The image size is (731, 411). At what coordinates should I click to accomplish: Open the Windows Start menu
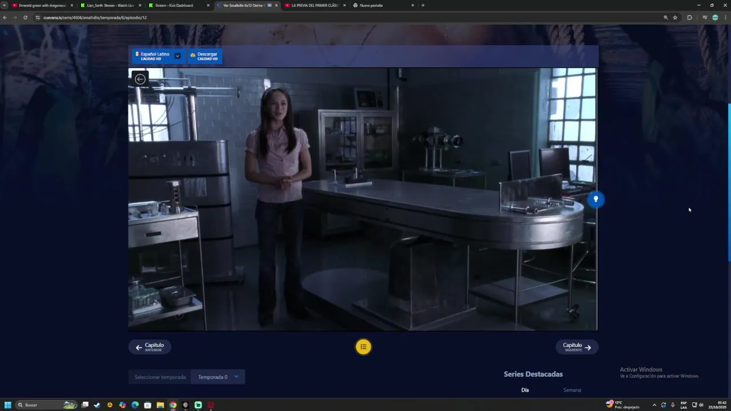[x=8, y=405]
